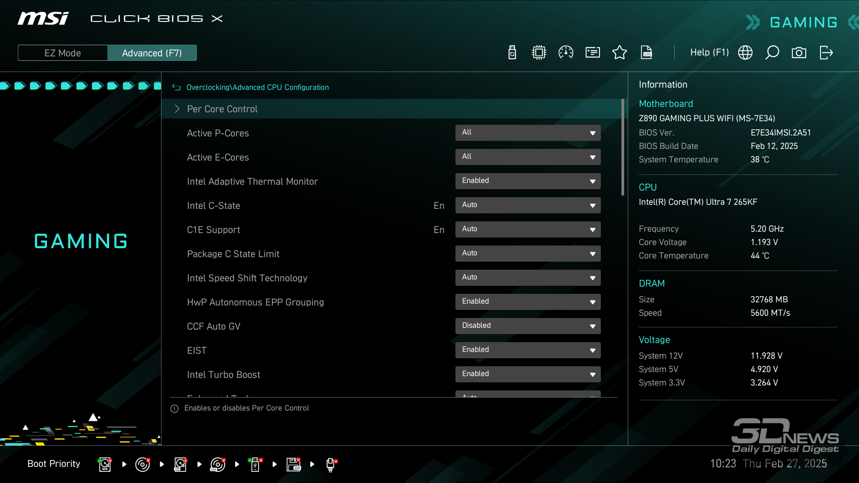Click the back arrow beside Overclocking breadcrumb
Image resolution: width=859 pixels, height=483 pixels.
[176, 88]
